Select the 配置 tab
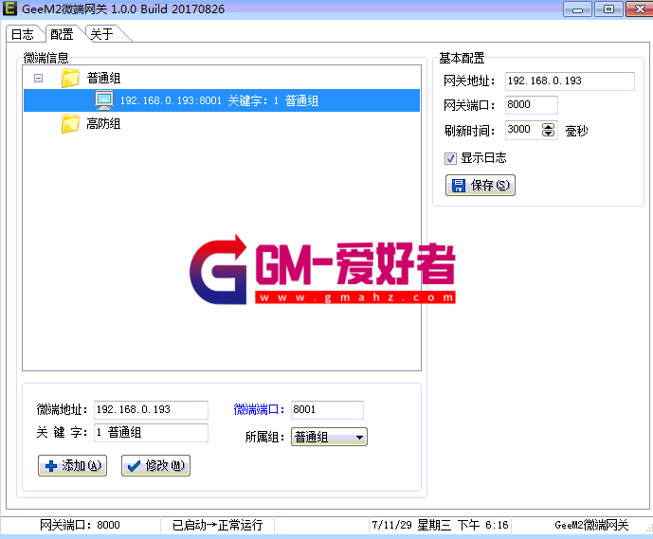653x539 pixels. [x=63, y=34]
